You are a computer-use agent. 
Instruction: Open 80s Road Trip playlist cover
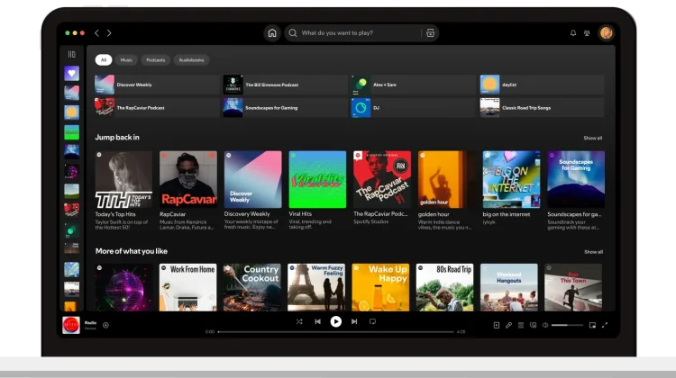click(445, 287)
